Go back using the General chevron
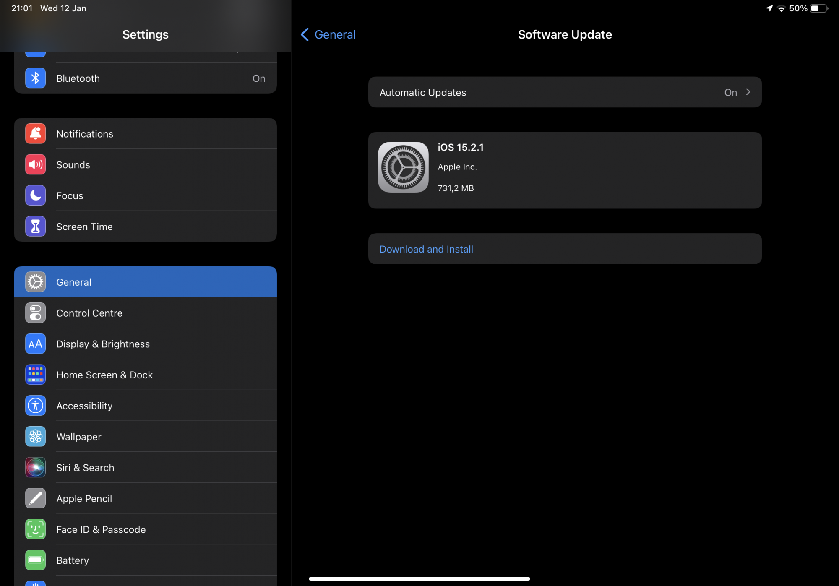Image resolution: width=839 pixels, height=586 pixels. click(305, 34)
